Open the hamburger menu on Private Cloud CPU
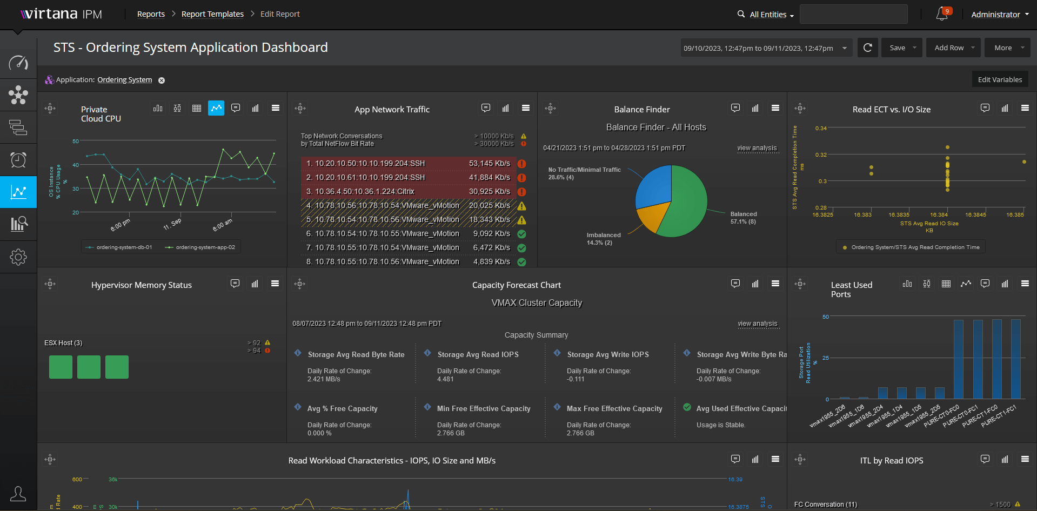Viewport: 1037px width, 511px height. tap(276, 108)
